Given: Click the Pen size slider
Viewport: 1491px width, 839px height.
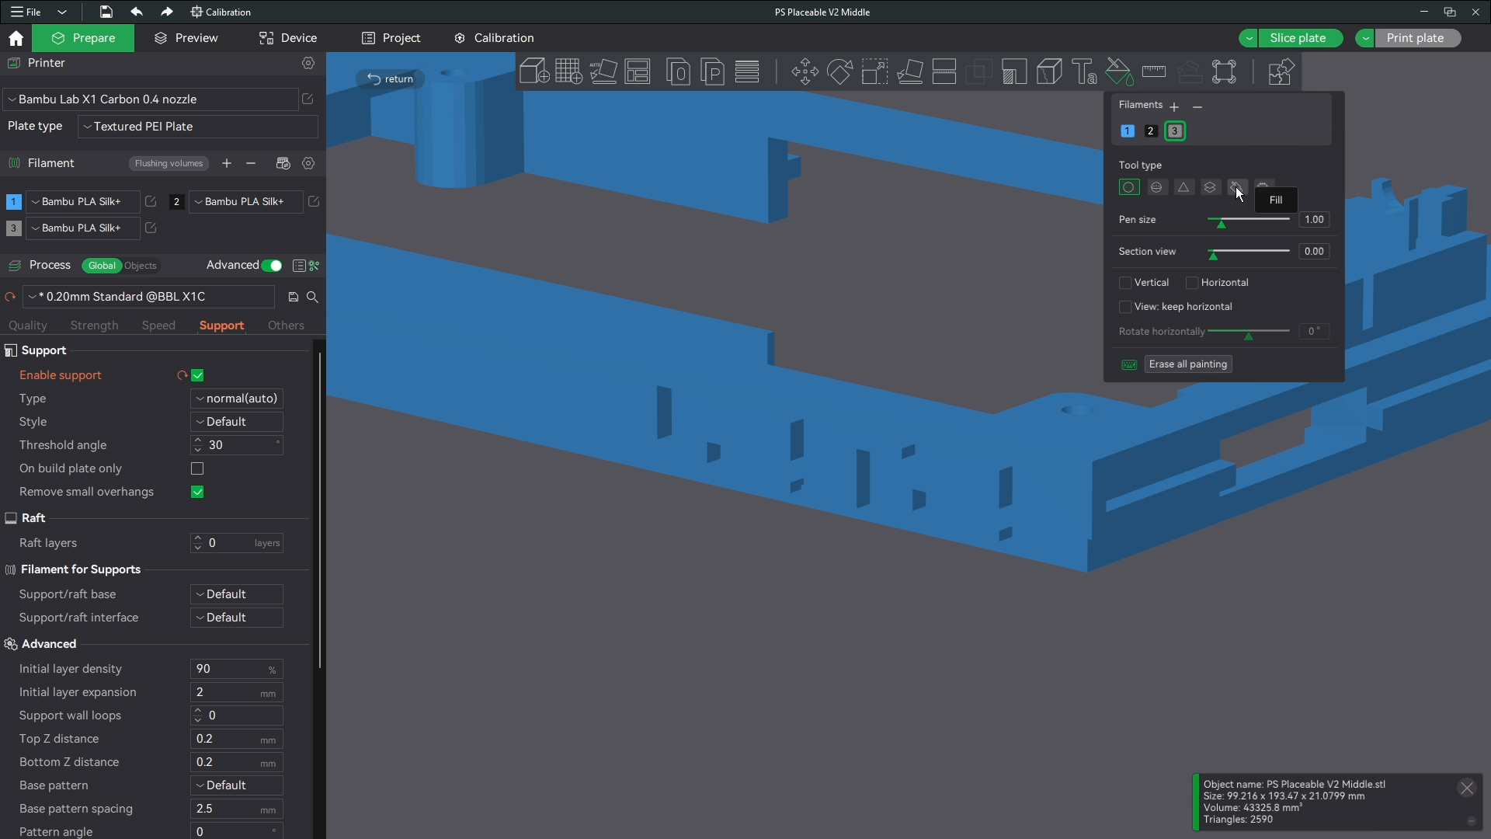Looking at the screenshot, I should [1249, 220].
